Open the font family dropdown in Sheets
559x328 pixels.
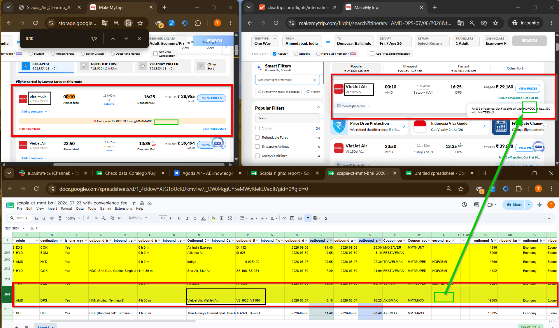pos(138,218)
